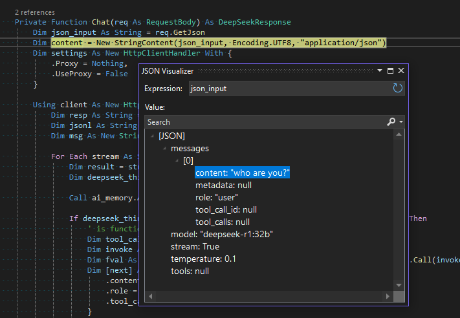Collapse the [JSON] root node
460x318 pixels.
click(x=152, y=136)
